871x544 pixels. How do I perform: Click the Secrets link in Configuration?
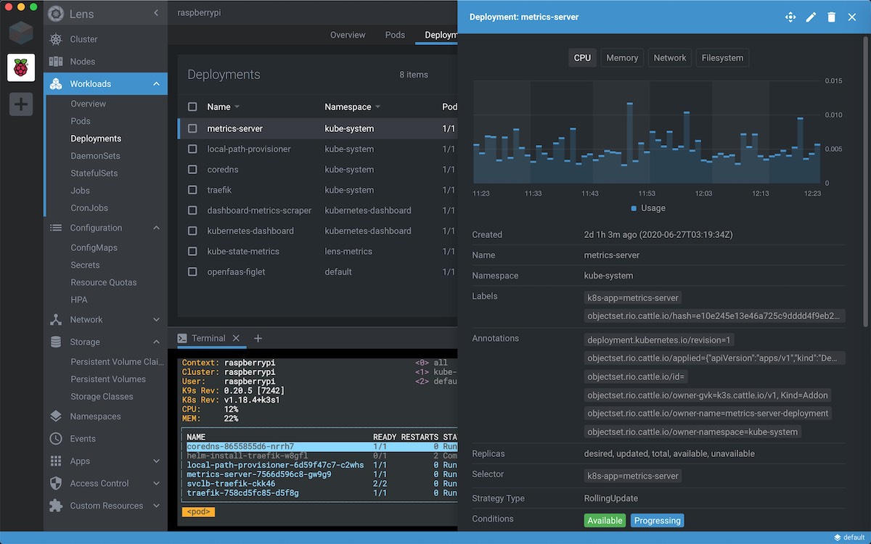pos(85,265)
